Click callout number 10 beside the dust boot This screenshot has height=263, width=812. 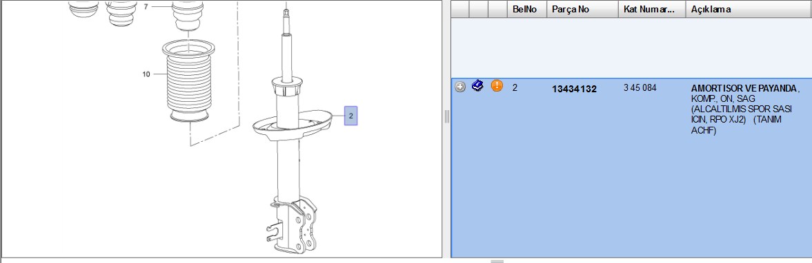(146, 74)
